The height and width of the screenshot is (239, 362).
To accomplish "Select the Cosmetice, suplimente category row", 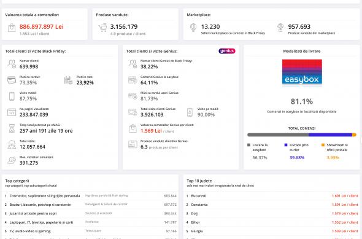I will pos(91,196).
